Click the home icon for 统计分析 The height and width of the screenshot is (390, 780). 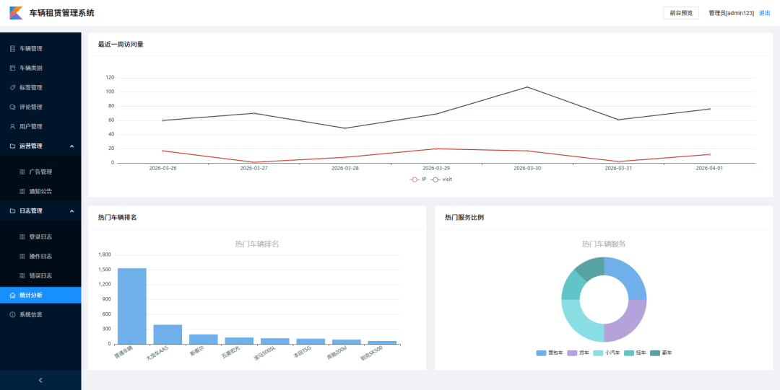click(x=13, y=295)
